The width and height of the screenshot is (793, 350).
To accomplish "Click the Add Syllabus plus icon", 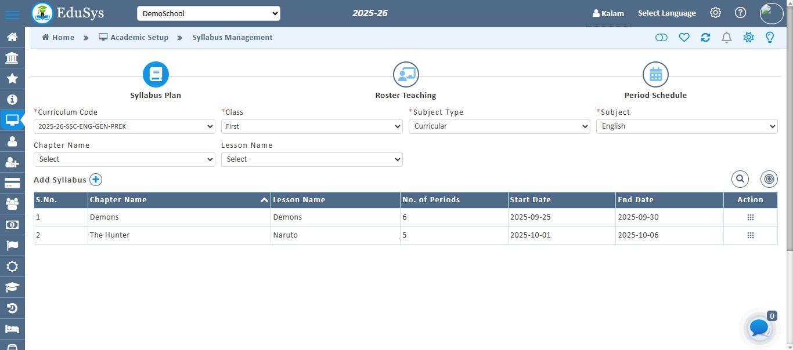I will click(x=96, y=180).
